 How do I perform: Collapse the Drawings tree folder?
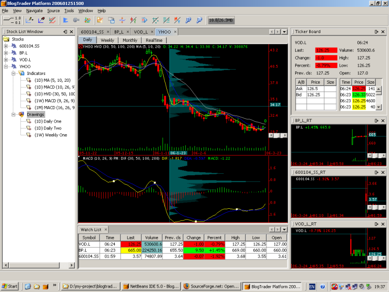[x=14, y=114]
